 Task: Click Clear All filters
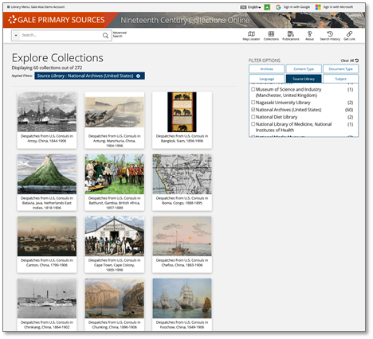[x=350, y=60]
